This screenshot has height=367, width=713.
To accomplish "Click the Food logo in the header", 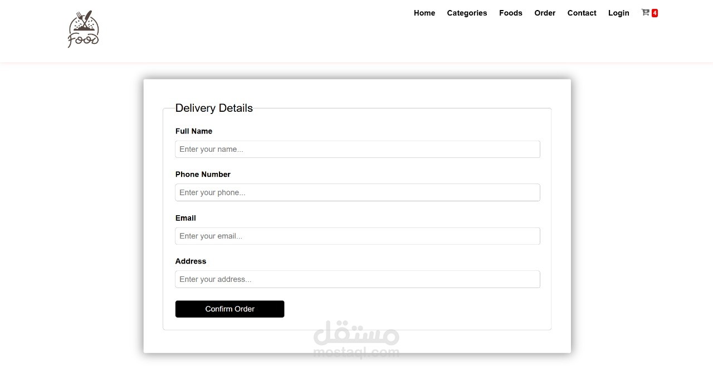I will tap(84, 29).
